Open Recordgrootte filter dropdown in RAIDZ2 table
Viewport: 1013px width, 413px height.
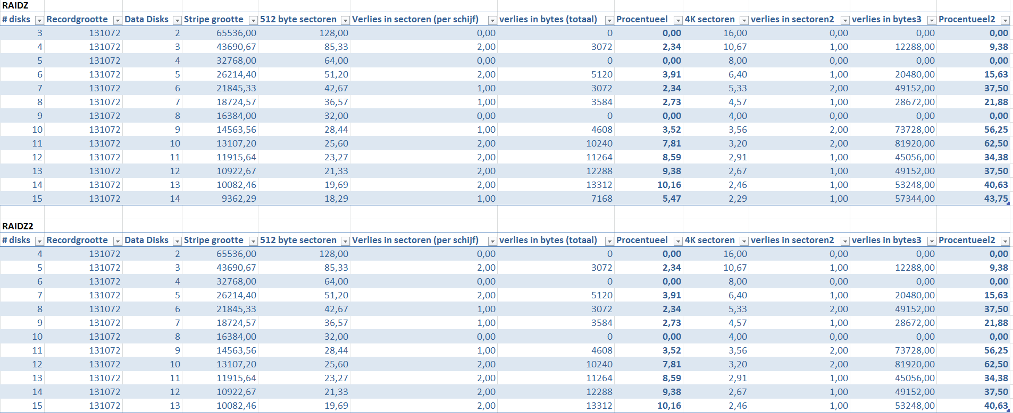click(x=118, y=241)
